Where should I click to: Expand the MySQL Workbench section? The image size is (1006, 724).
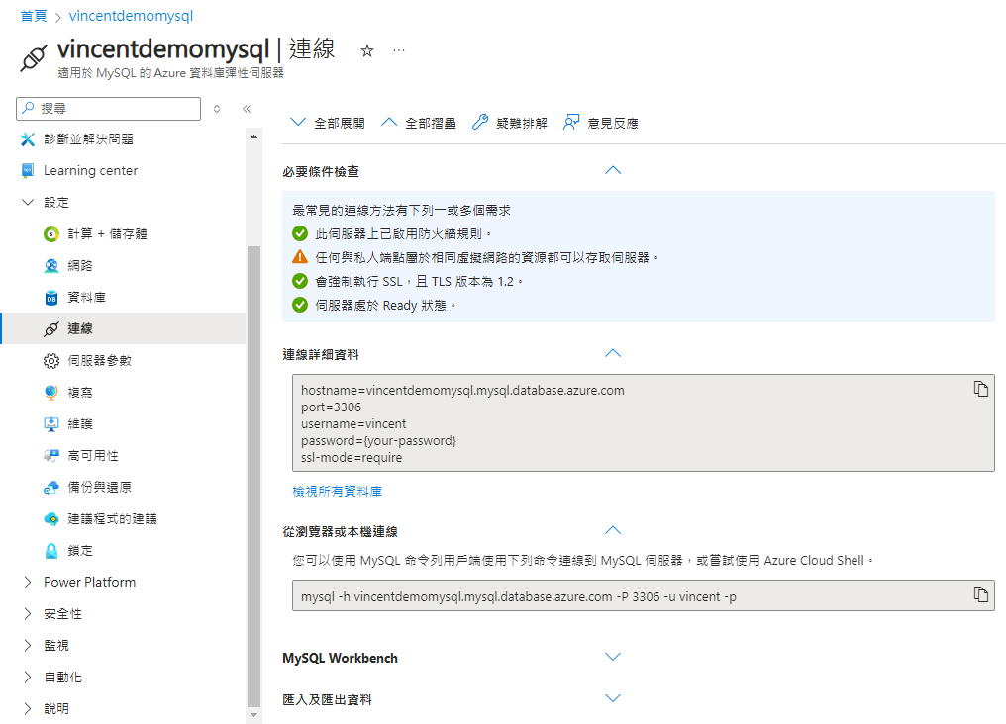613,657
